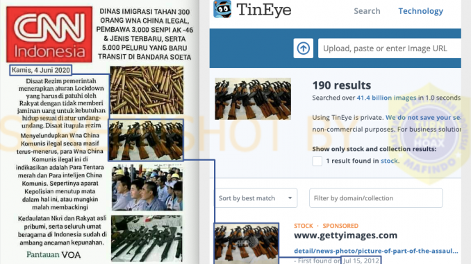Click the workers crowd photo in article

pyautogui.click(x=147, y=187)
